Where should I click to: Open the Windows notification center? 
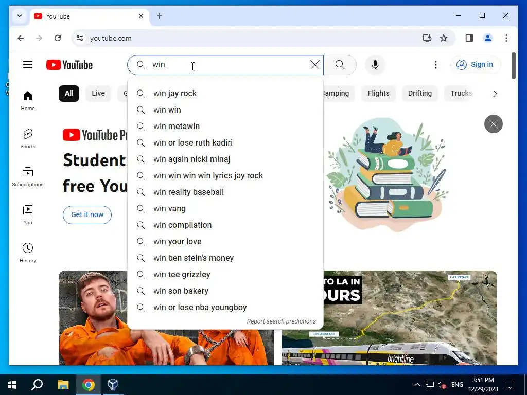(510, 385)
